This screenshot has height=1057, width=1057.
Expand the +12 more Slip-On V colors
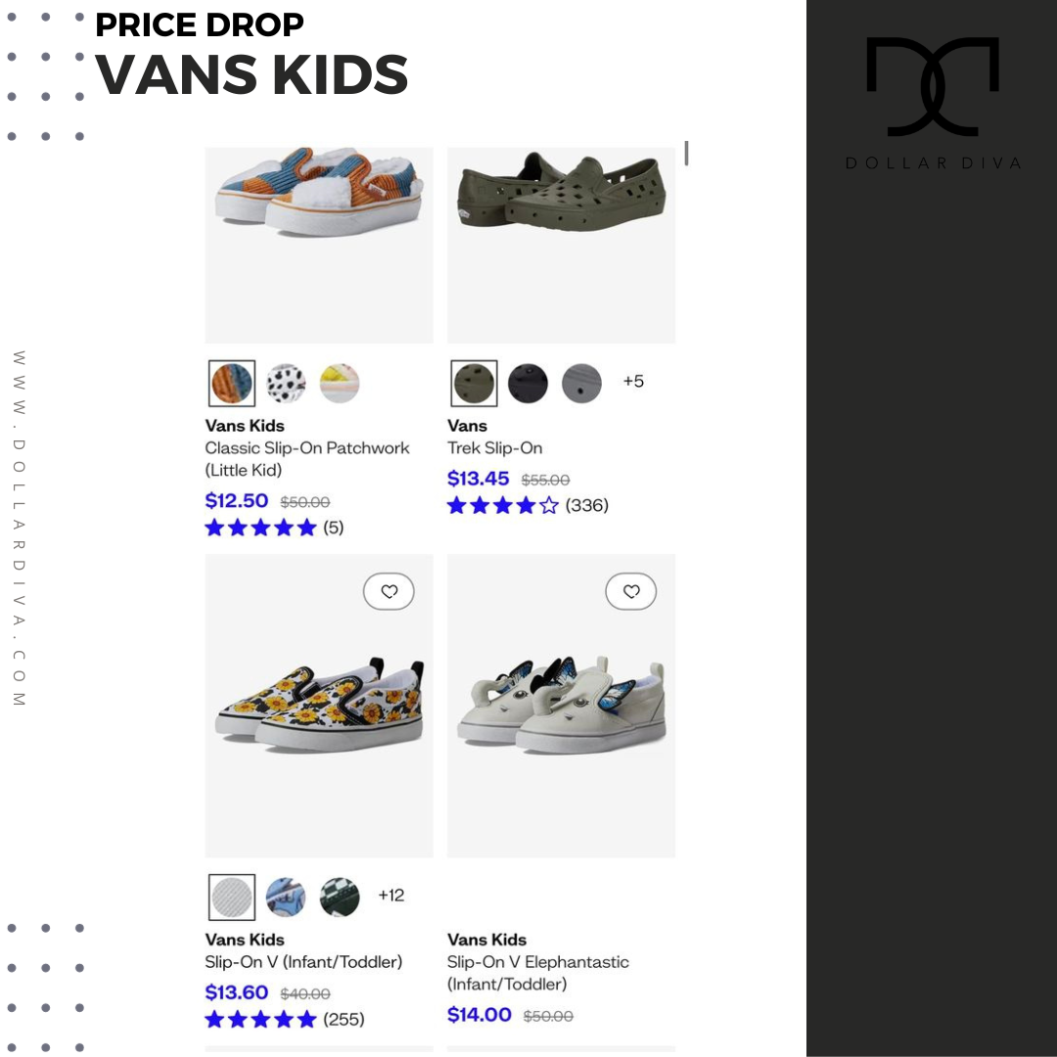[x=391, y=896]
